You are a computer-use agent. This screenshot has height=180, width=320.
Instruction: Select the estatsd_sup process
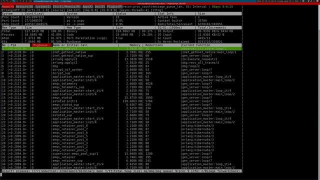point(62,115)
